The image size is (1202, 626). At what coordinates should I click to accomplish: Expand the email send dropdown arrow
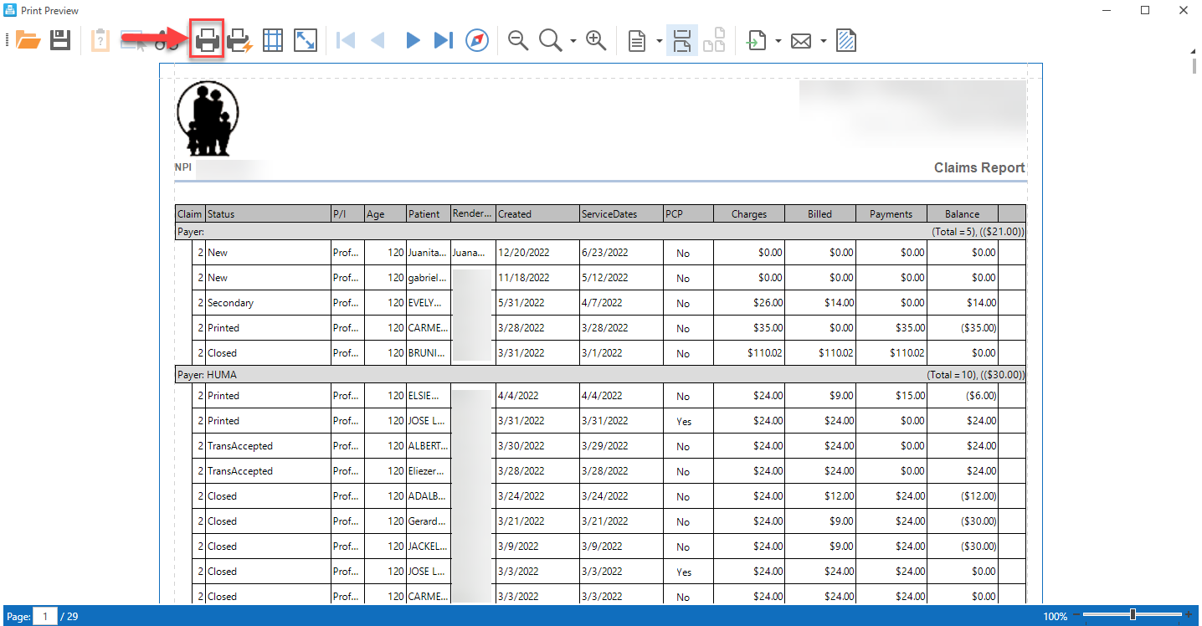tap(824, 40)
